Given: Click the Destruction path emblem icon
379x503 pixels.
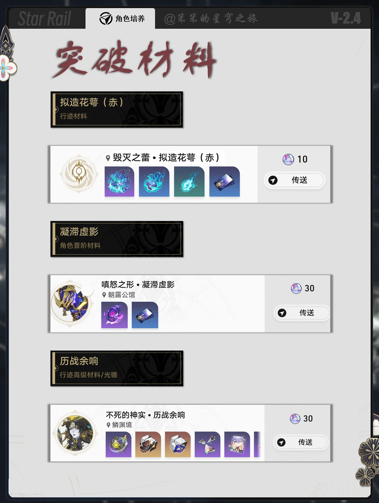Looking at the screenshot, I should pos(79,174).
